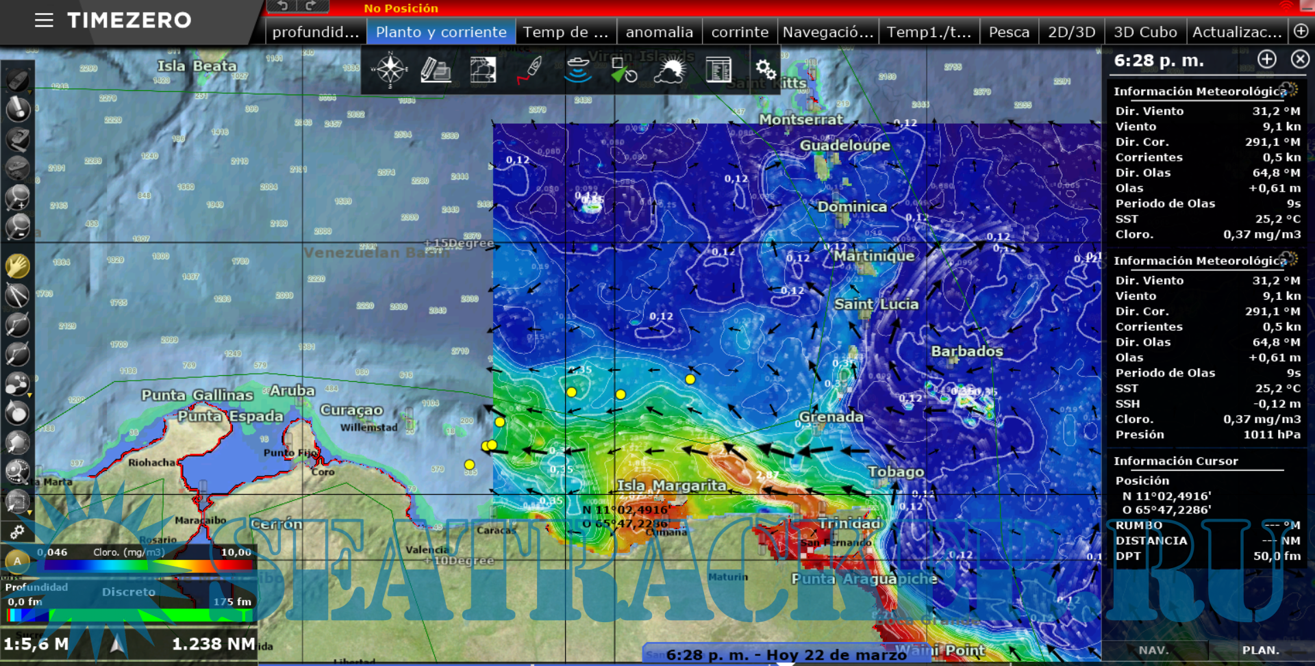Switch to the Pesca tab
1315x666 pixels.
tap(1009, 32)
